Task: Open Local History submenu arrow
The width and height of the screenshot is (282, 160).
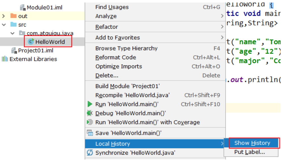Action: click(x=222, y=144)
